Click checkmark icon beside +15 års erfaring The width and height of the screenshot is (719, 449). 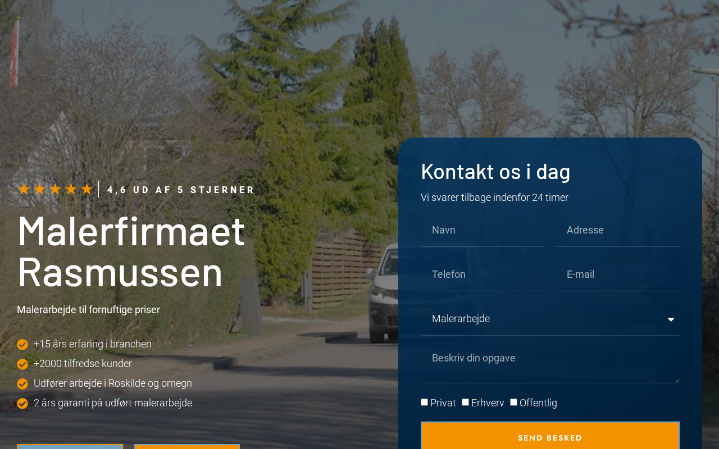point(22,345)
